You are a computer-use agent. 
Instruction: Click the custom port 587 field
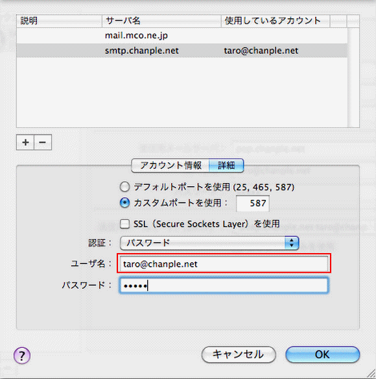pyautogui.click(x=253, y=203)
